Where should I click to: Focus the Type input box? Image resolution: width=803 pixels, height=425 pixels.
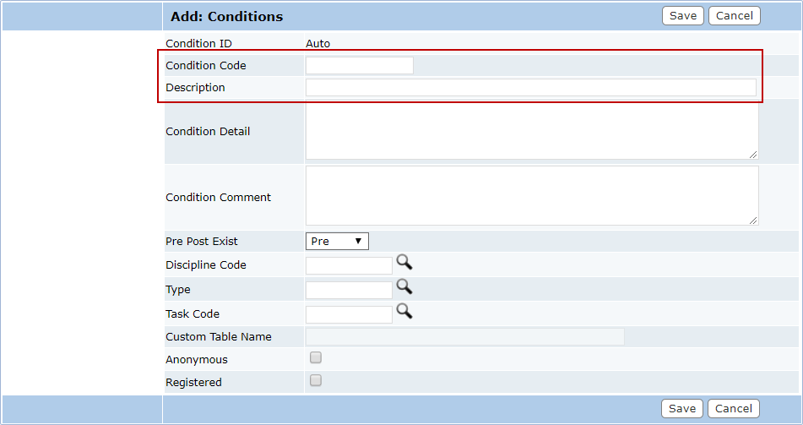pyautogui.click(x=349, y=290)
